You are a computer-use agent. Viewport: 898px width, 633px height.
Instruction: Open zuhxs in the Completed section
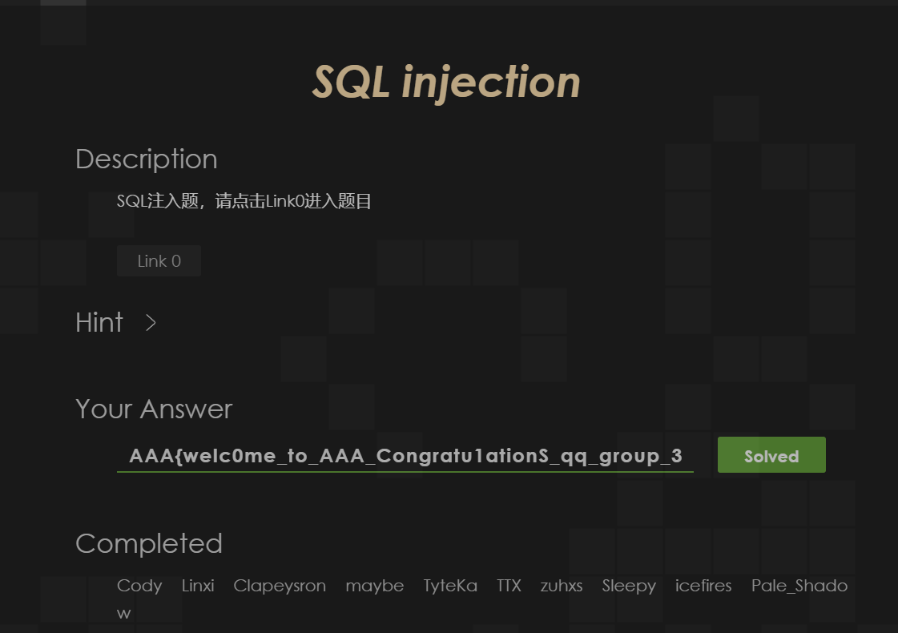pos(562,586)
